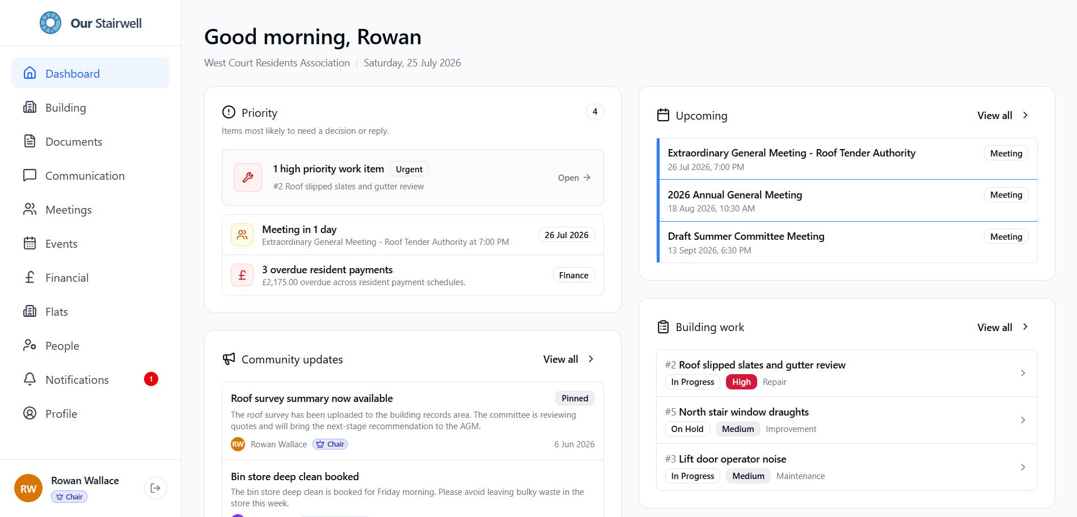Click the arrow next to Open on urgent item
The width and height of the screenshot is (1077, 517).
(x=587, y=177)
